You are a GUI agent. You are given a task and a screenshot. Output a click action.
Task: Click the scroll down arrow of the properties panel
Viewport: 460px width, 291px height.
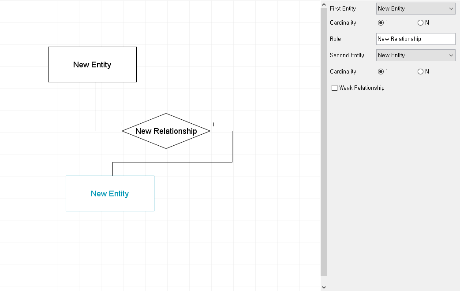(324, 287)
